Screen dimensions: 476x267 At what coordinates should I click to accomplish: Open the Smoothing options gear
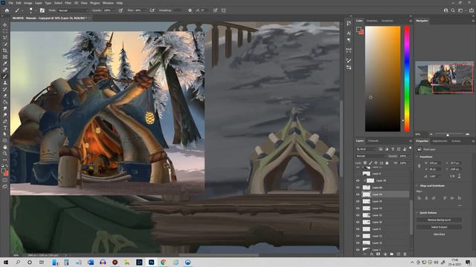[x=190, y=10]
